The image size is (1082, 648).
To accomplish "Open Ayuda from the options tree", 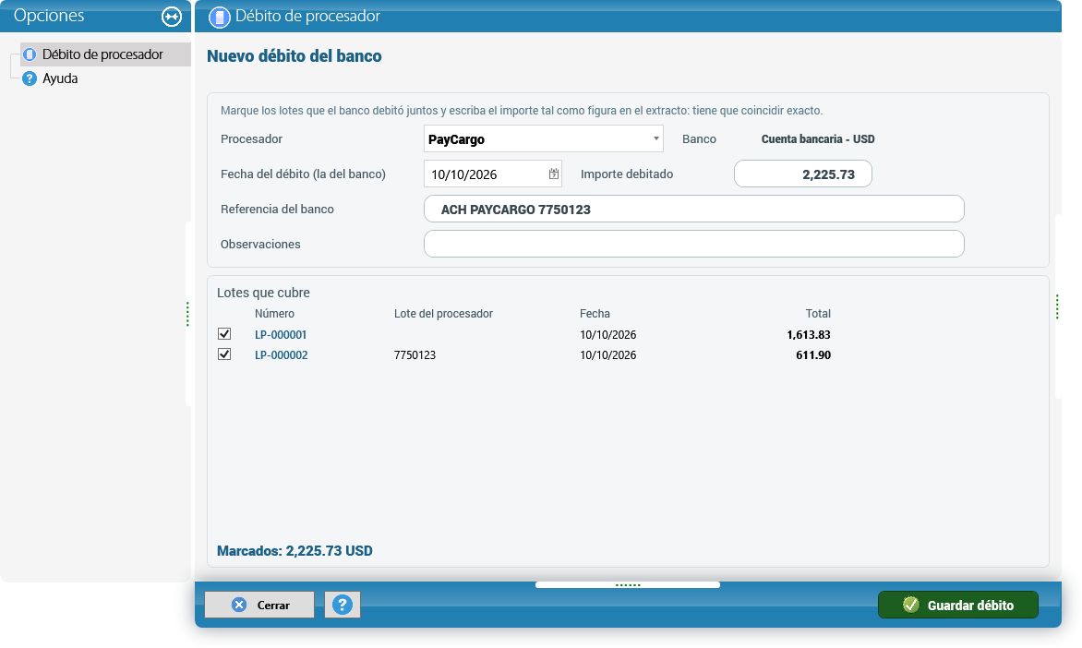I will (60, 78).
